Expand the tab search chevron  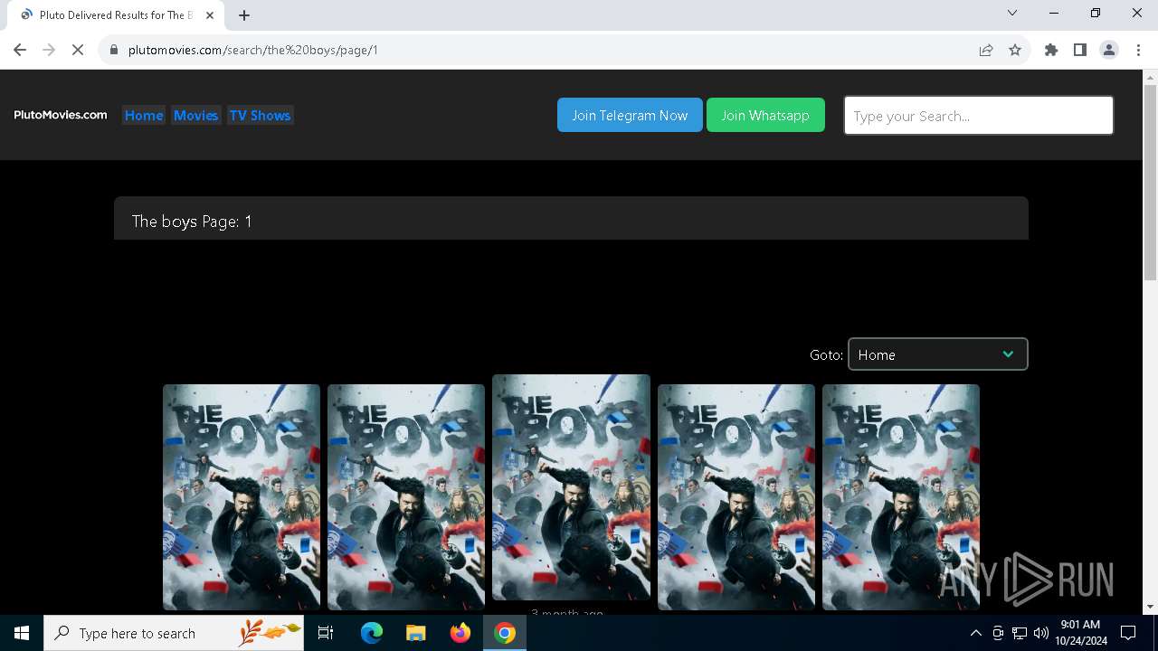coord(1012,13)
